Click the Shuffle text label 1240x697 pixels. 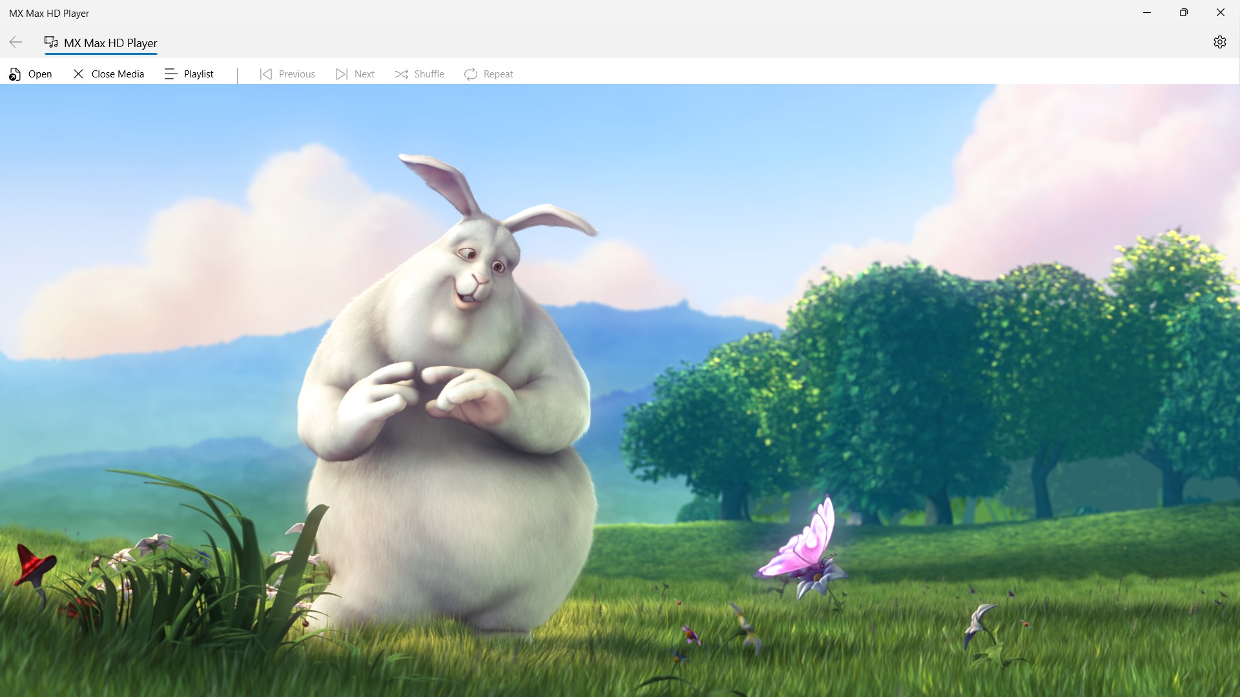tap(429, 74)
